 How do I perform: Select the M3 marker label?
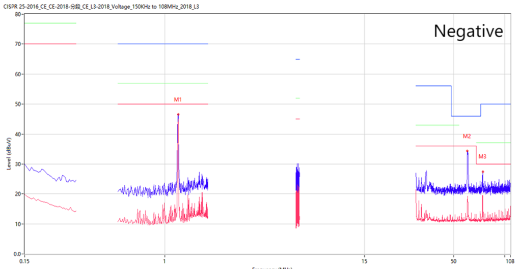click(x=482, y=157)
